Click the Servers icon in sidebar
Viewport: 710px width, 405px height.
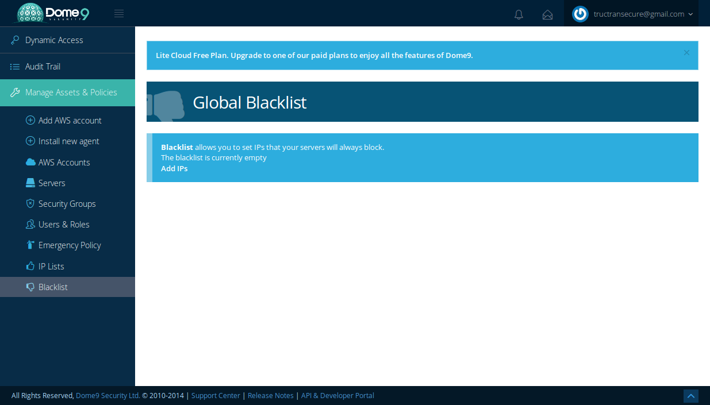30,183
